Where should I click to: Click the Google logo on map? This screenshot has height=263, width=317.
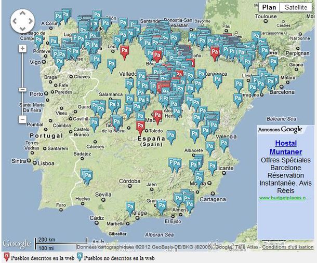pyautogui.click(x=17, y=244)
